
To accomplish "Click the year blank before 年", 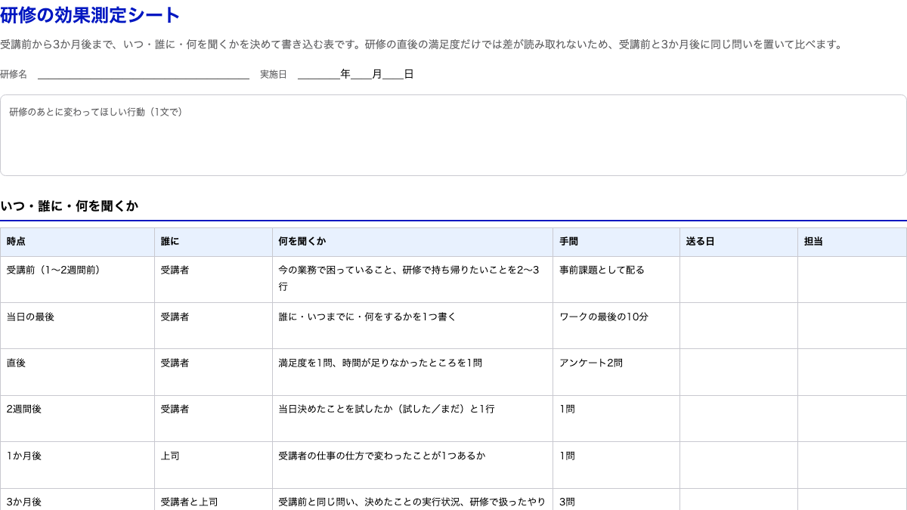I will (319, 74).
